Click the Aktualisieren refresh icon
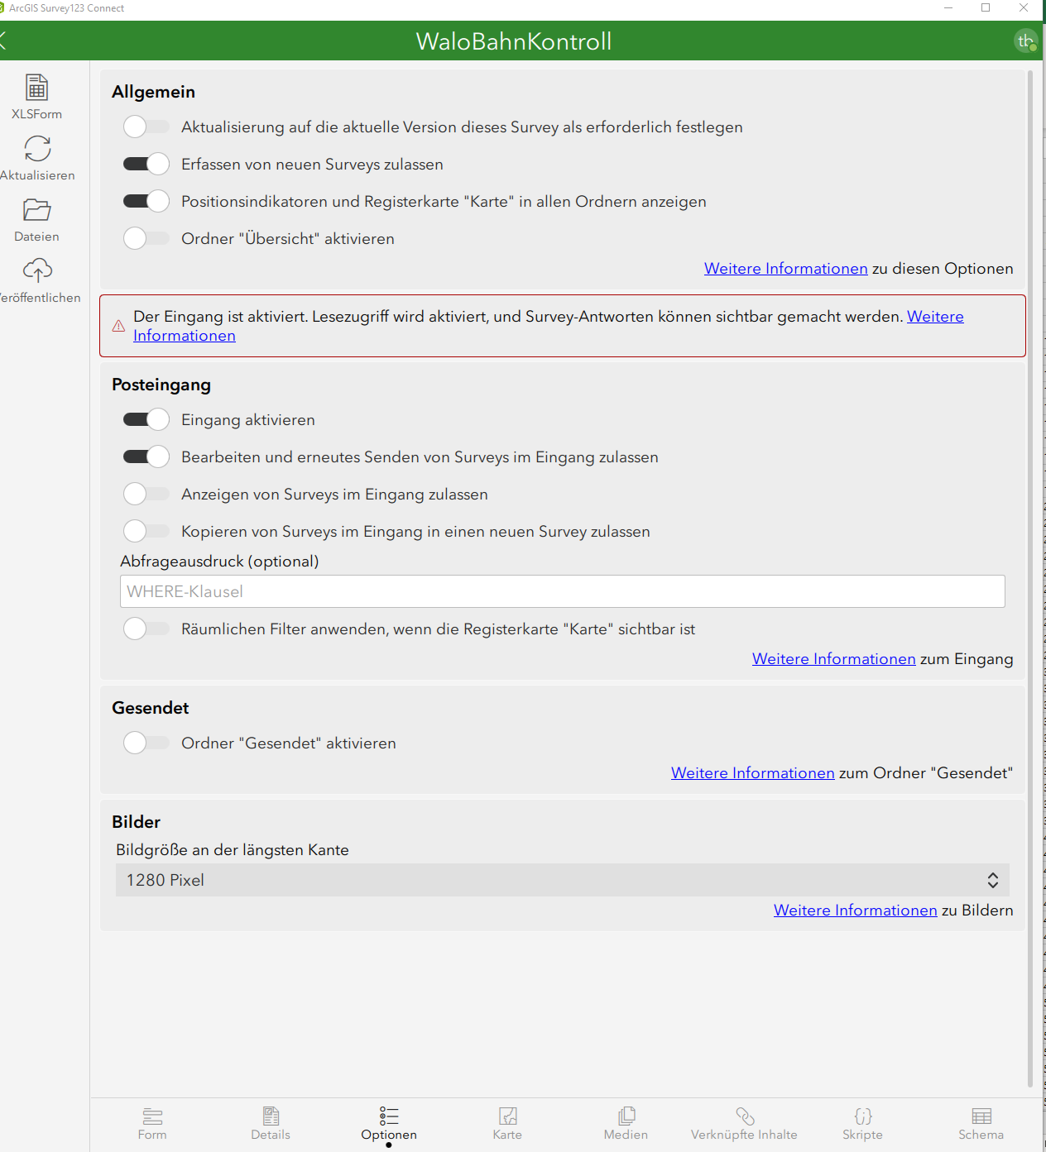The image size is (1046, 1152). [x=37, y=148]
